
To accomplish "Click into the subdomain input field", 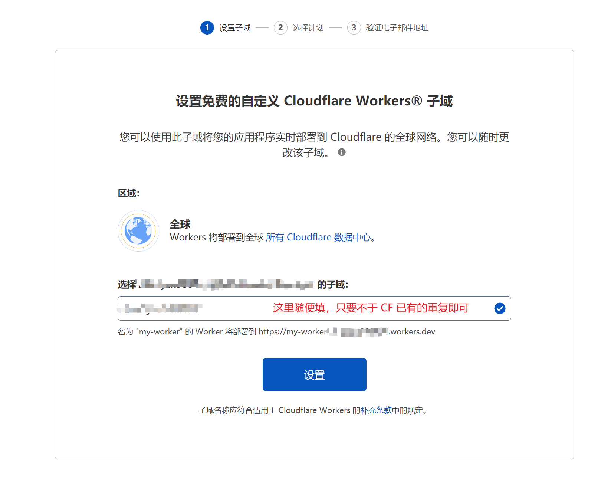I will point(314,308).
